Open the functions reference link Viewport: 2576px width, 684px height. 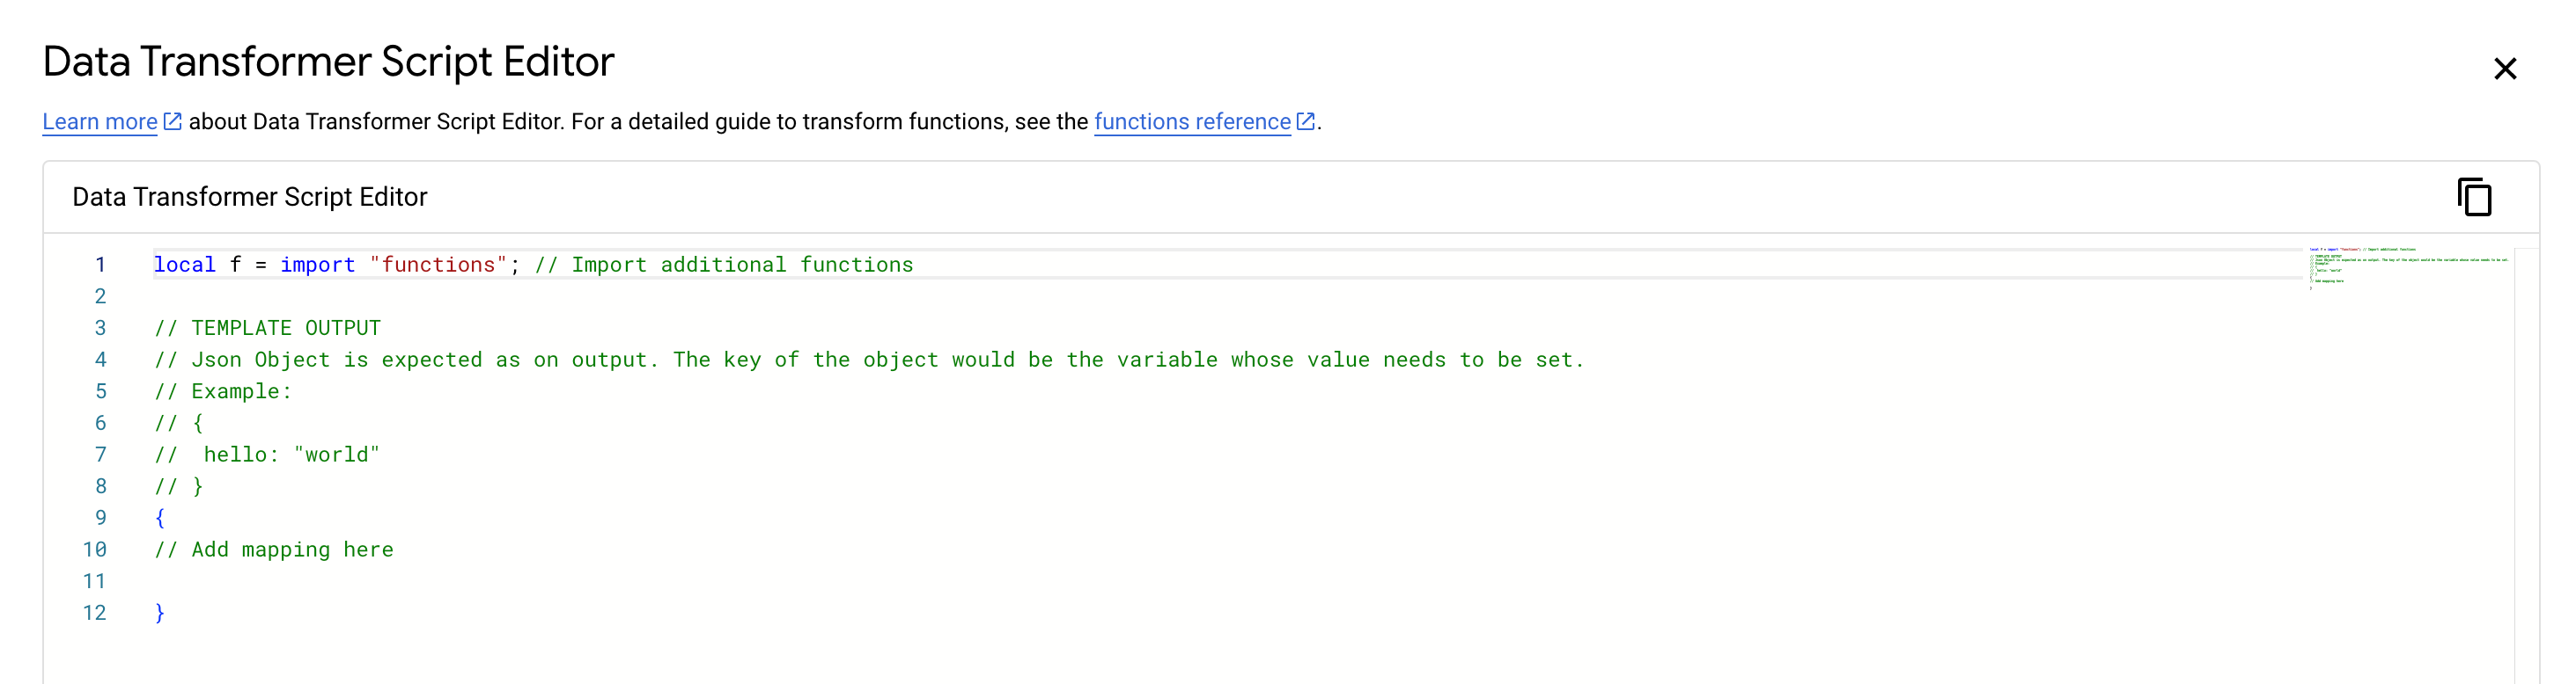pyautogui.click(x=1190, y=120)
